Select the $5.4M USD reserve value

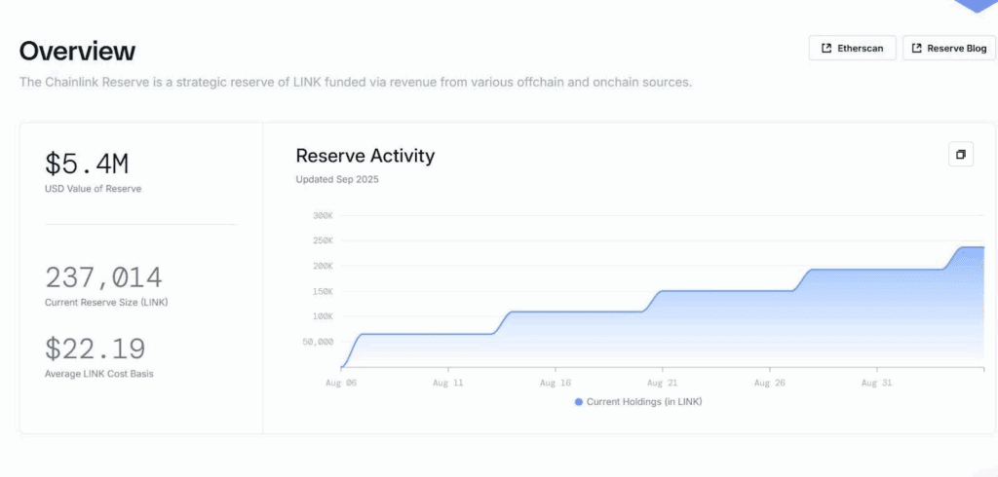(x=85, y=164)
